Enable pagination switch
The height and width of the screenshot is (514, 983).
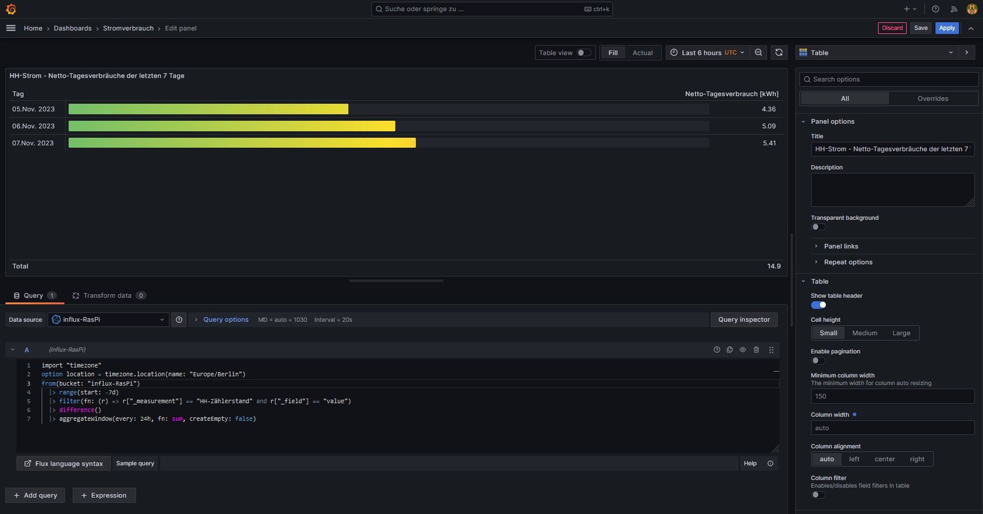coord(818,360)
